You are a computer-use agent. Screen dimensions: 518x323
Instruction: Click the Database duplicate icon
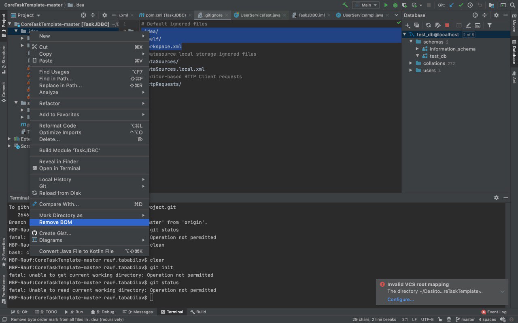click(417, 25)
